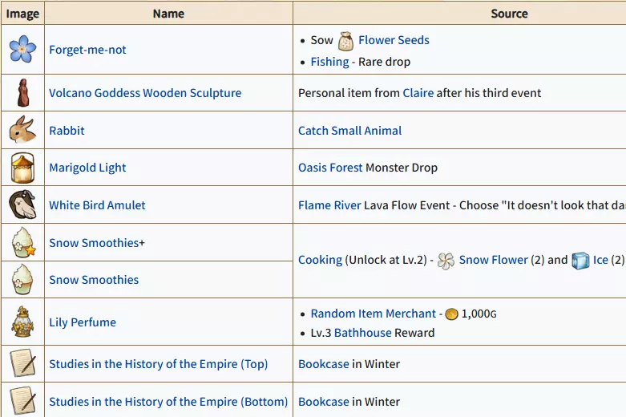Click the Snow Flower ingredient icon
The image size is (626, 417).
446,261
